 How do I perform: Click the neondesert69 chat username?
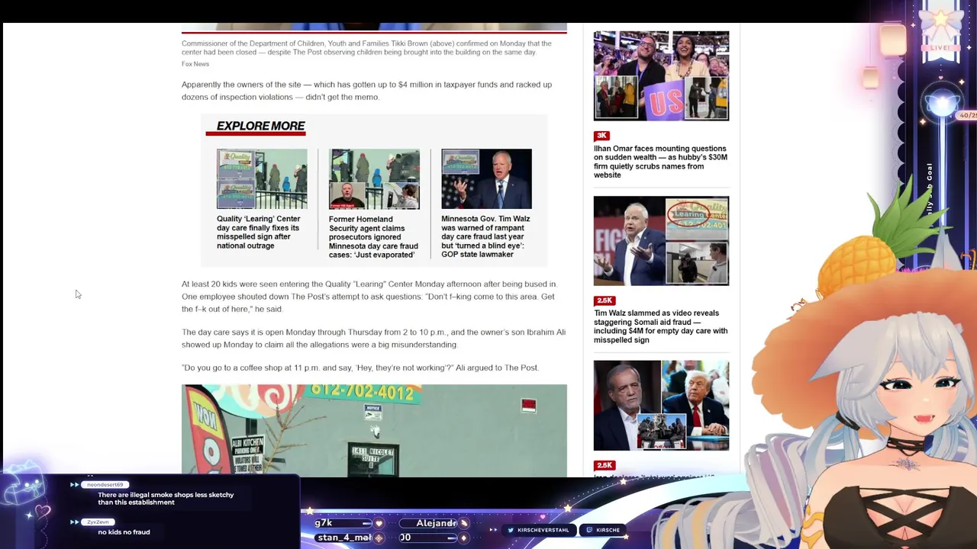[x=105, y=485]
